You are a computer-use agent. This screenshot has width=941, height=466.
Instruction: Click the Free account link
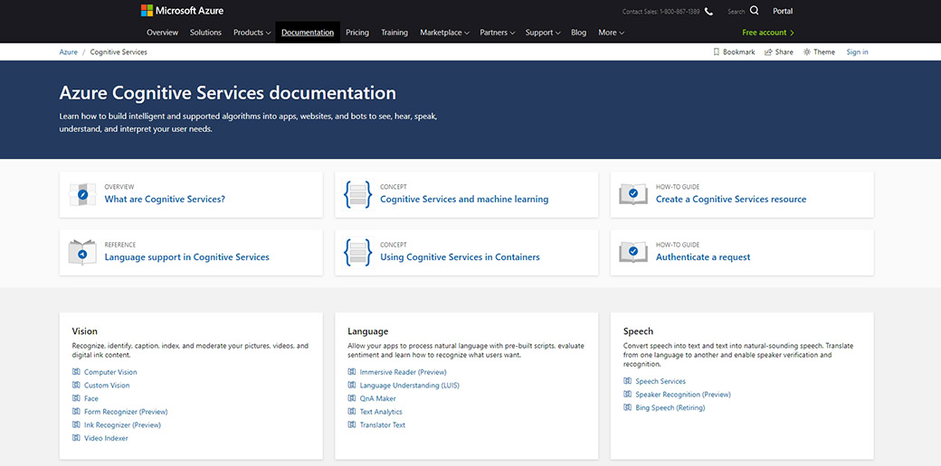click(x=767, y=33)
